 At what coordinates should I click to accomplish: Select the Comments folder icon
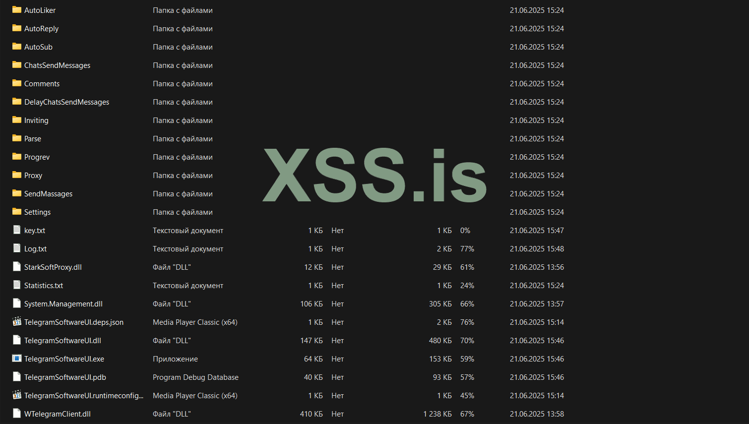click(x=17, y=83)
